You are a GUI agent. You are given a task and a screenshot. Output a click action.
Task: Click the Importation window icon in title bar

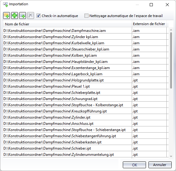[5, 5]
